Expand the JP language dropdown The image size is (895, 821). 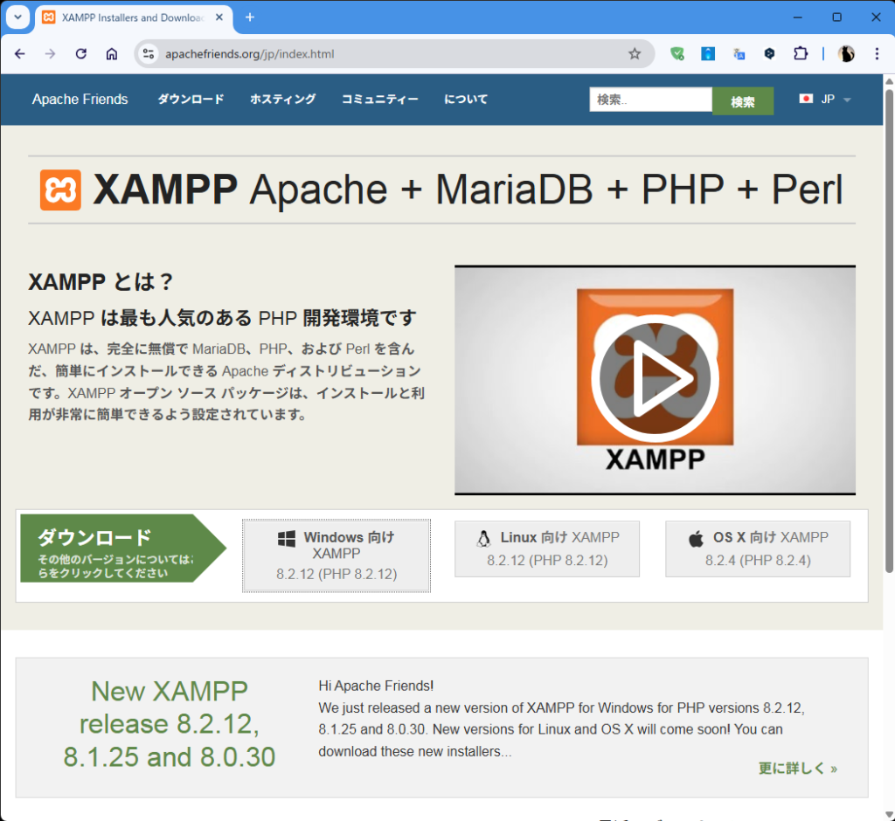(826, 100)
